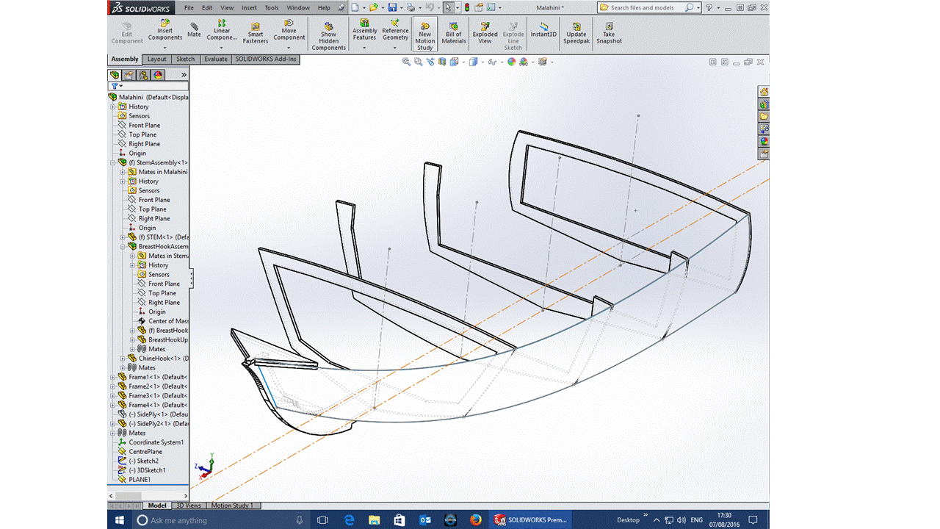Expand Mates in Malahini folder
The width and height of the screenshot is (940, 529).
(x=123, y=172)
